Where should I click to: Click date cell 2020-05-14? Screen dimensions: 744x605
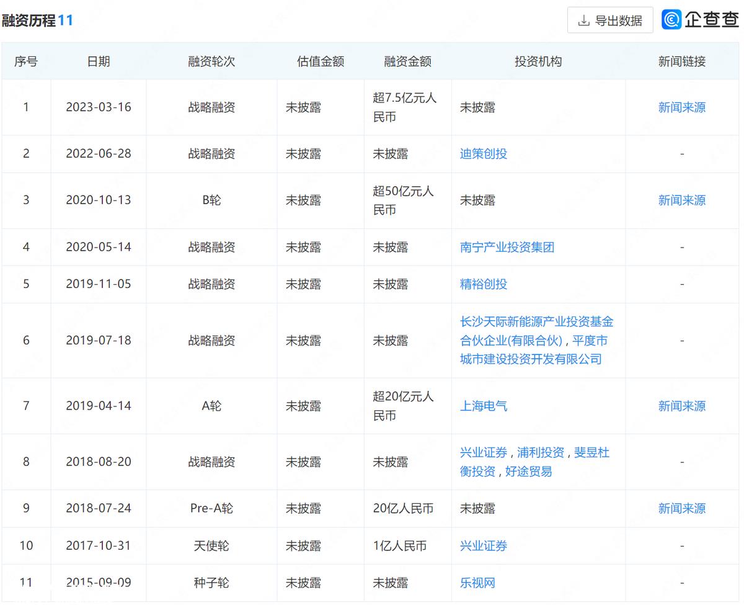99,247
